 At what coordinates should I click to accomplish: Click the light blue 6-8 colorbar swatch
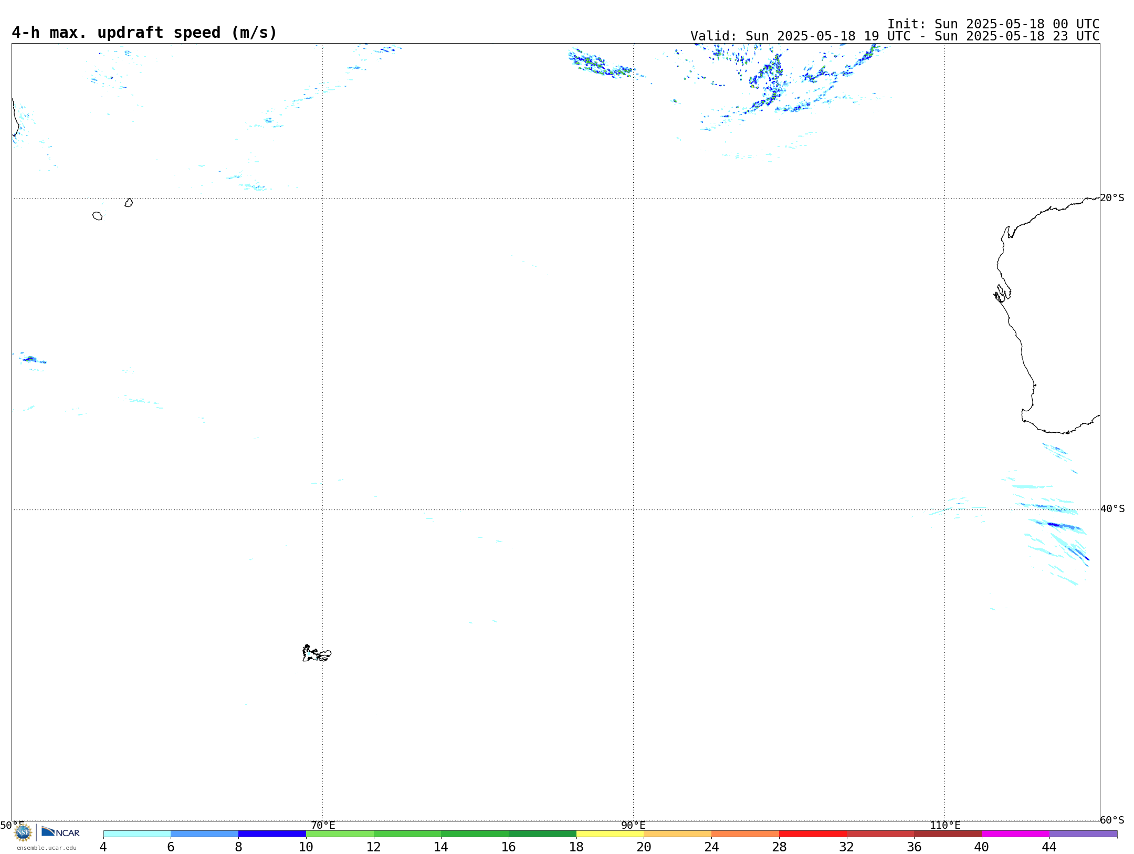[205, 834]
